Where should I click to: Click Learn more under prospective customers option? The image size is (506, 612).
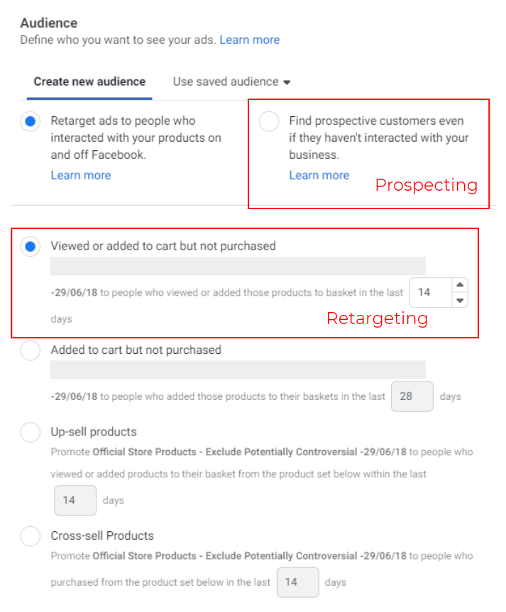(319, 175)
